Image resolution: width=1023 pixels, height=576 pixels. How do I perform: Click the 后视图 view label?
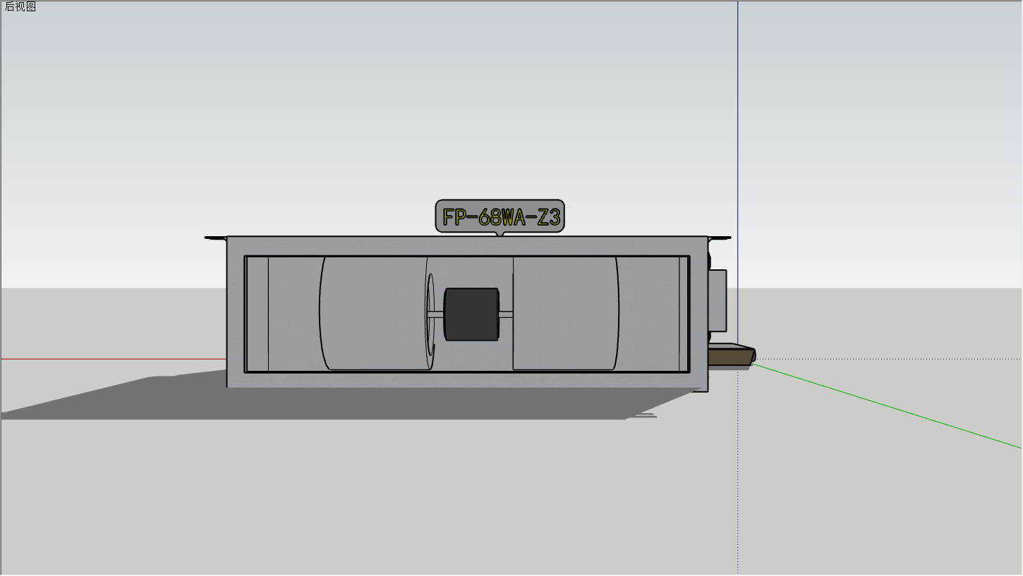[20, 7]
